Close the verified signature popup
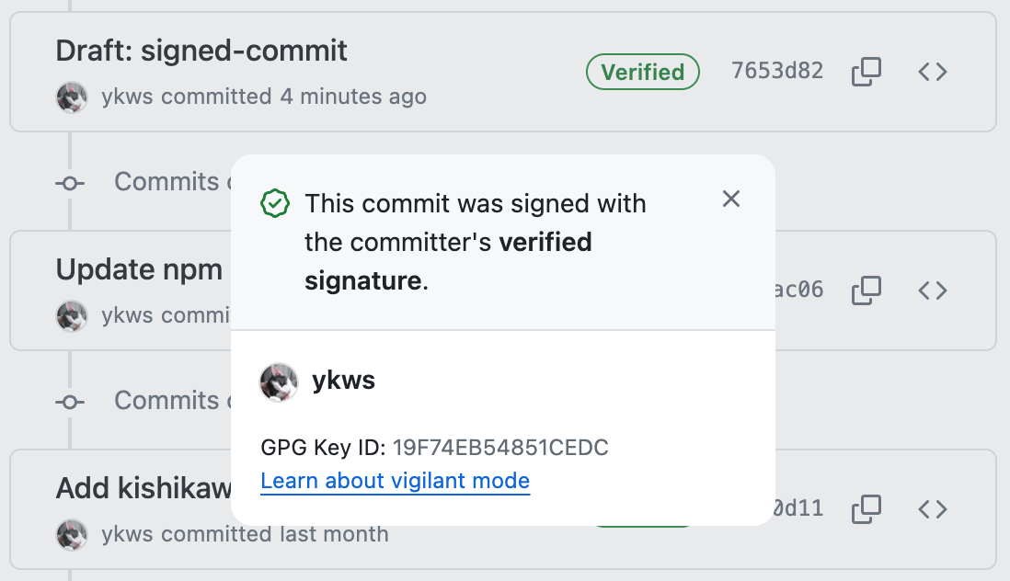This screenshot has height=581, width=1010. [731, 199]
